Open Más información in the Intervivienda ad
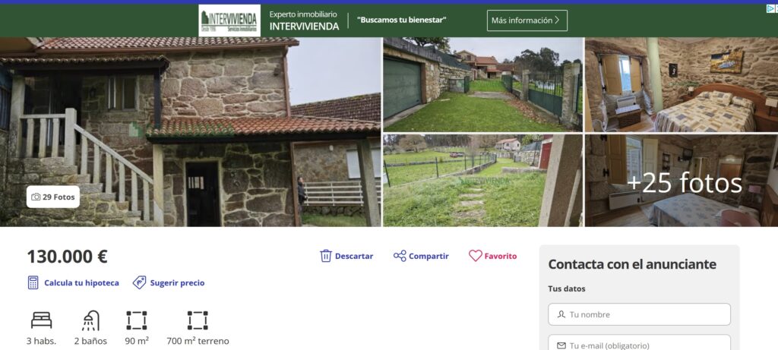Image resolution: width=778 pixels, height=350 pixels. (x=527, y=20)
